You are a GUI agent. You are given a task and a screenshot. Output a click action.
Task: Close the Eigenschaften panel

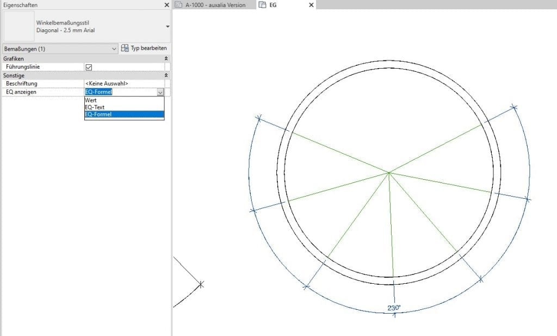pos(166,5)
